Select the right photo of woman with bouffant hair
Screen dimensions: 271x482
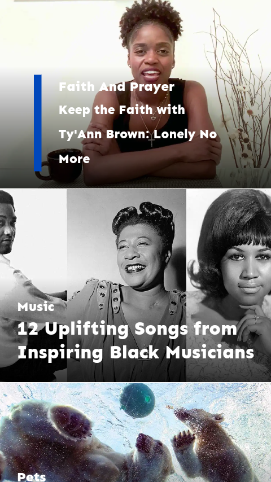(x=229, y=285)
